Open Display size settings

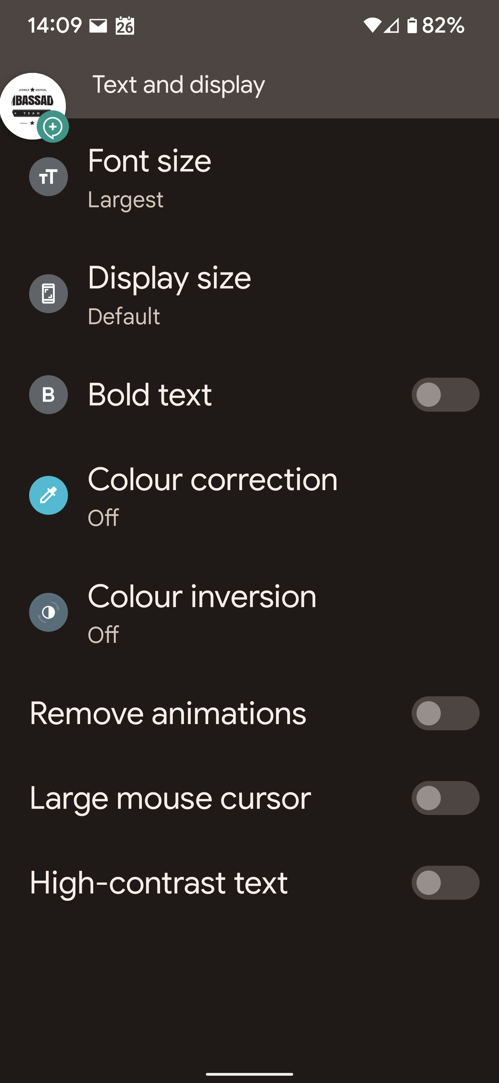(249, 294)
